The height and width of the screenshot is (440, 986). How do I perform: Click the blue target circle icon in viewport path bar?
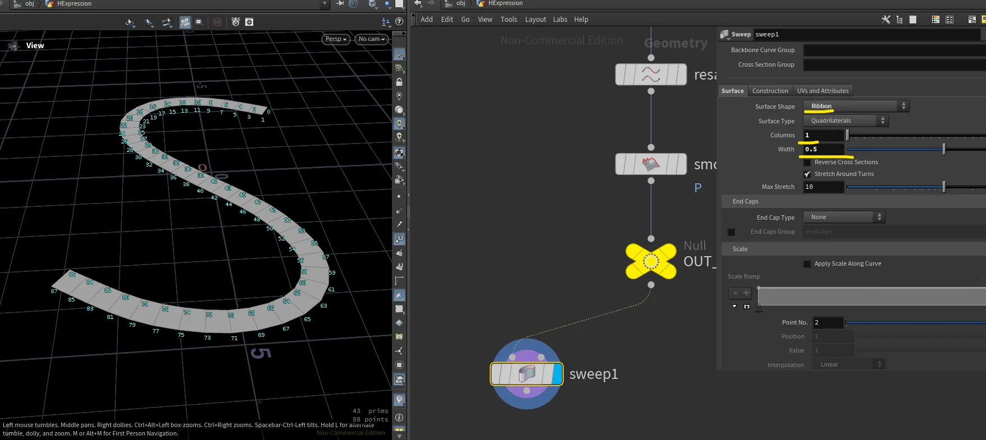pyautogui.click(x=353, y=3)
